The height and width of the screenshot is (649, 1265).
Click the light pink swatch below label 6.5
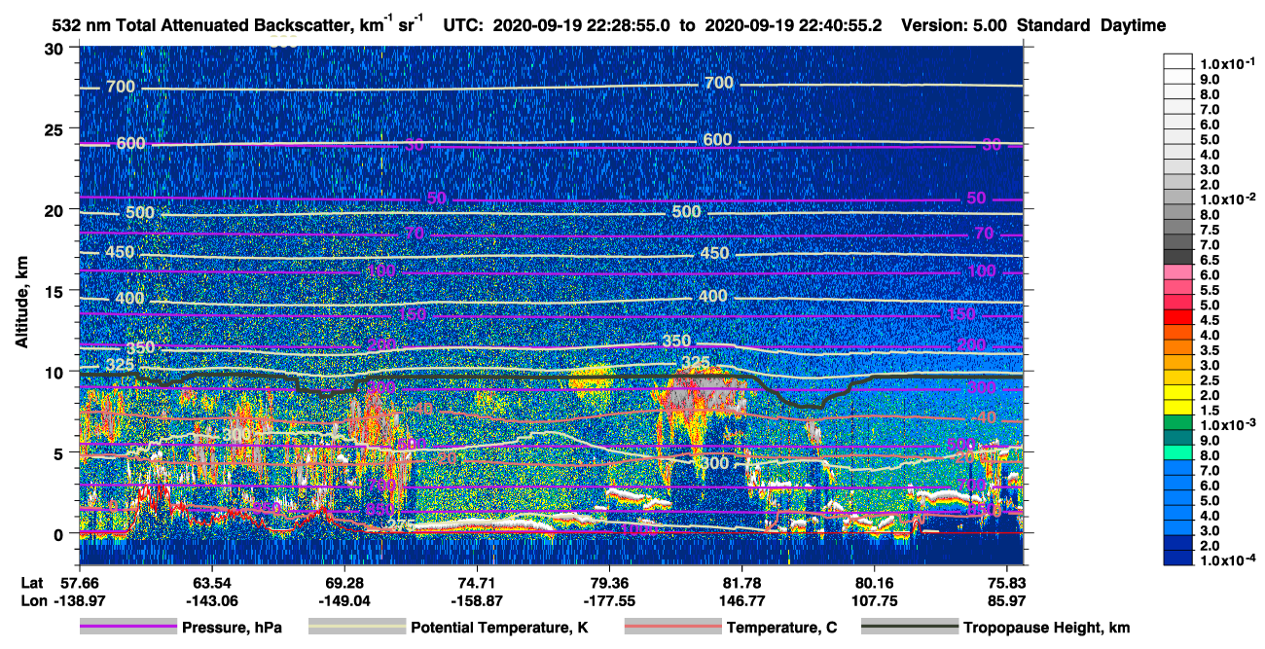coord(1178,271)
